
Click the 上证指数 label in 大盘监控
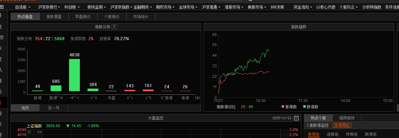click(x=34, y=126)
